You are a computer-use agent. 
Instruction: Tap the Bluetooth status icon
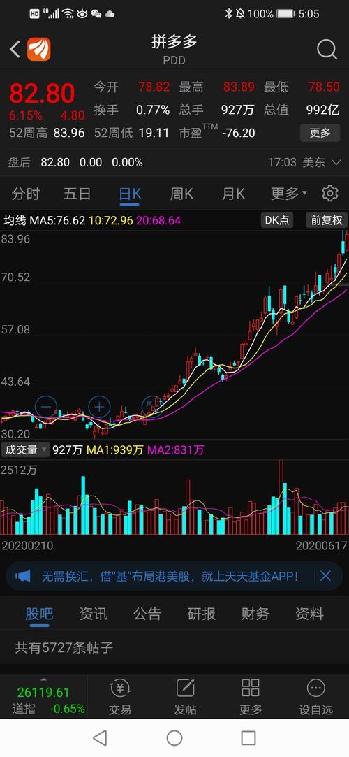click(x=228, y=13)
